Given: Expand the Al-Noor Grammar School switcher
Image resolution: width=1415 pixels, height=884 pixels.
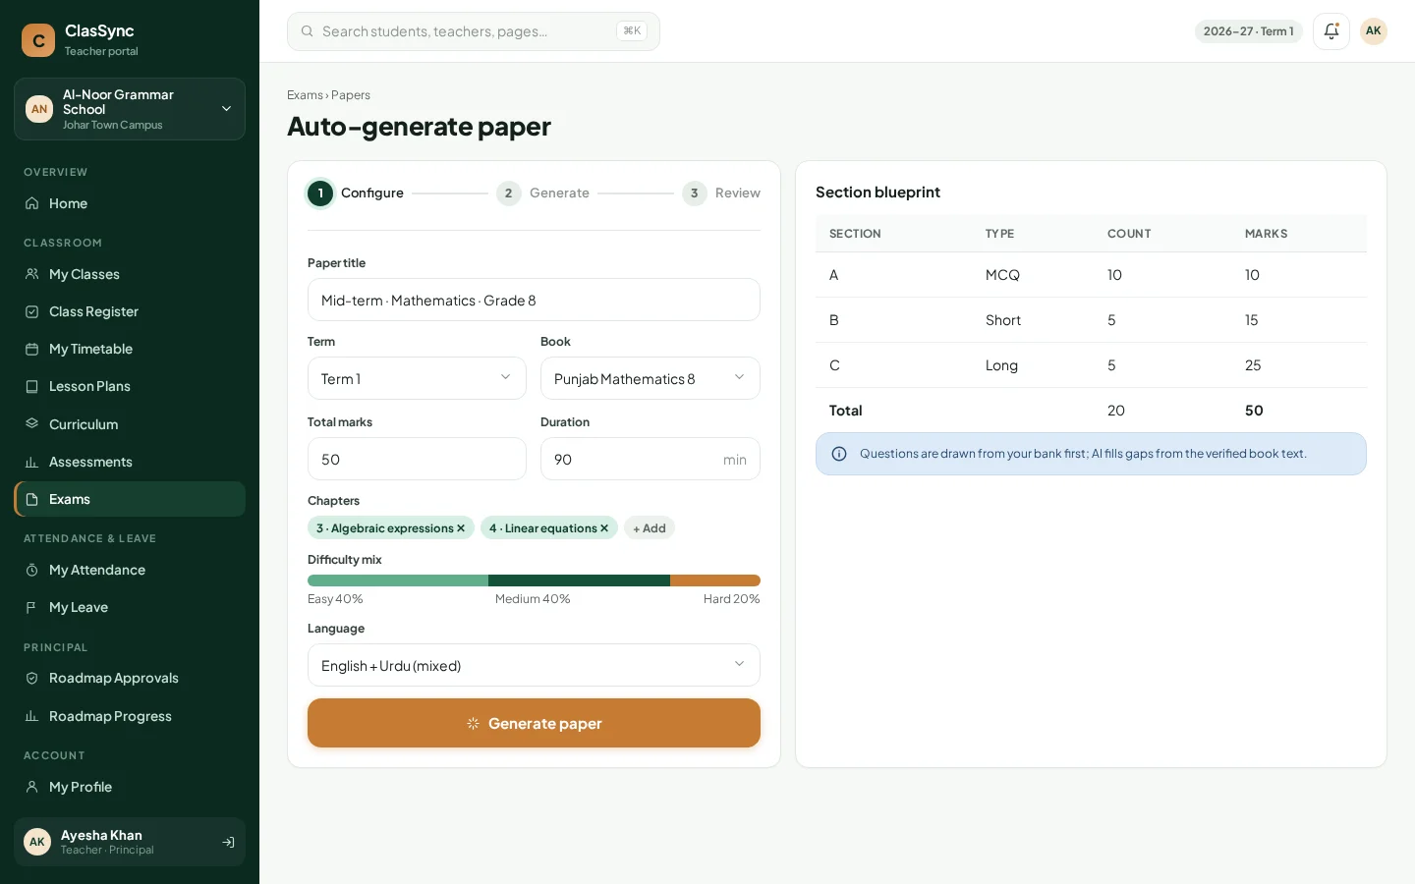Looking at the screenshot, I should coord(130,109).
